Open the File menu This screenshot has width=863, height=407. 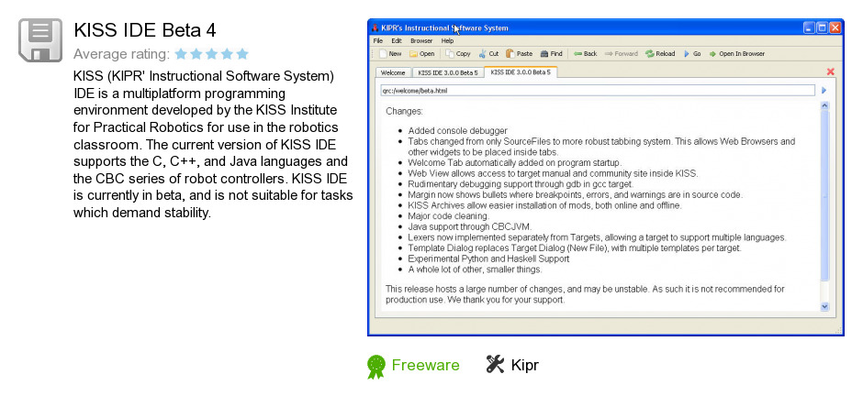(x=377, y=40)
